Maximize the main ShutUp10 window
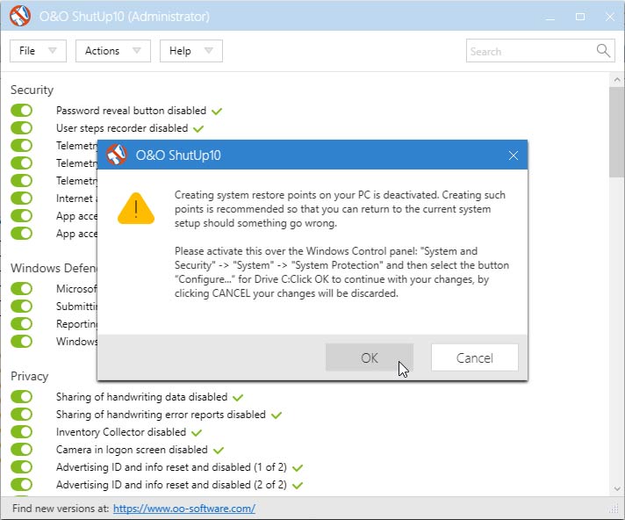The image size is (625, 520). (580, 17)
